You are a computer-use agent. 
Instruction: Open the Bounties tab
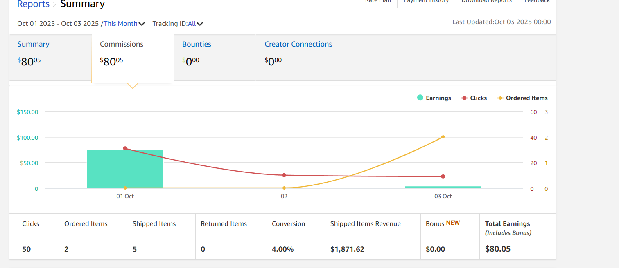(x=197, y=44)
